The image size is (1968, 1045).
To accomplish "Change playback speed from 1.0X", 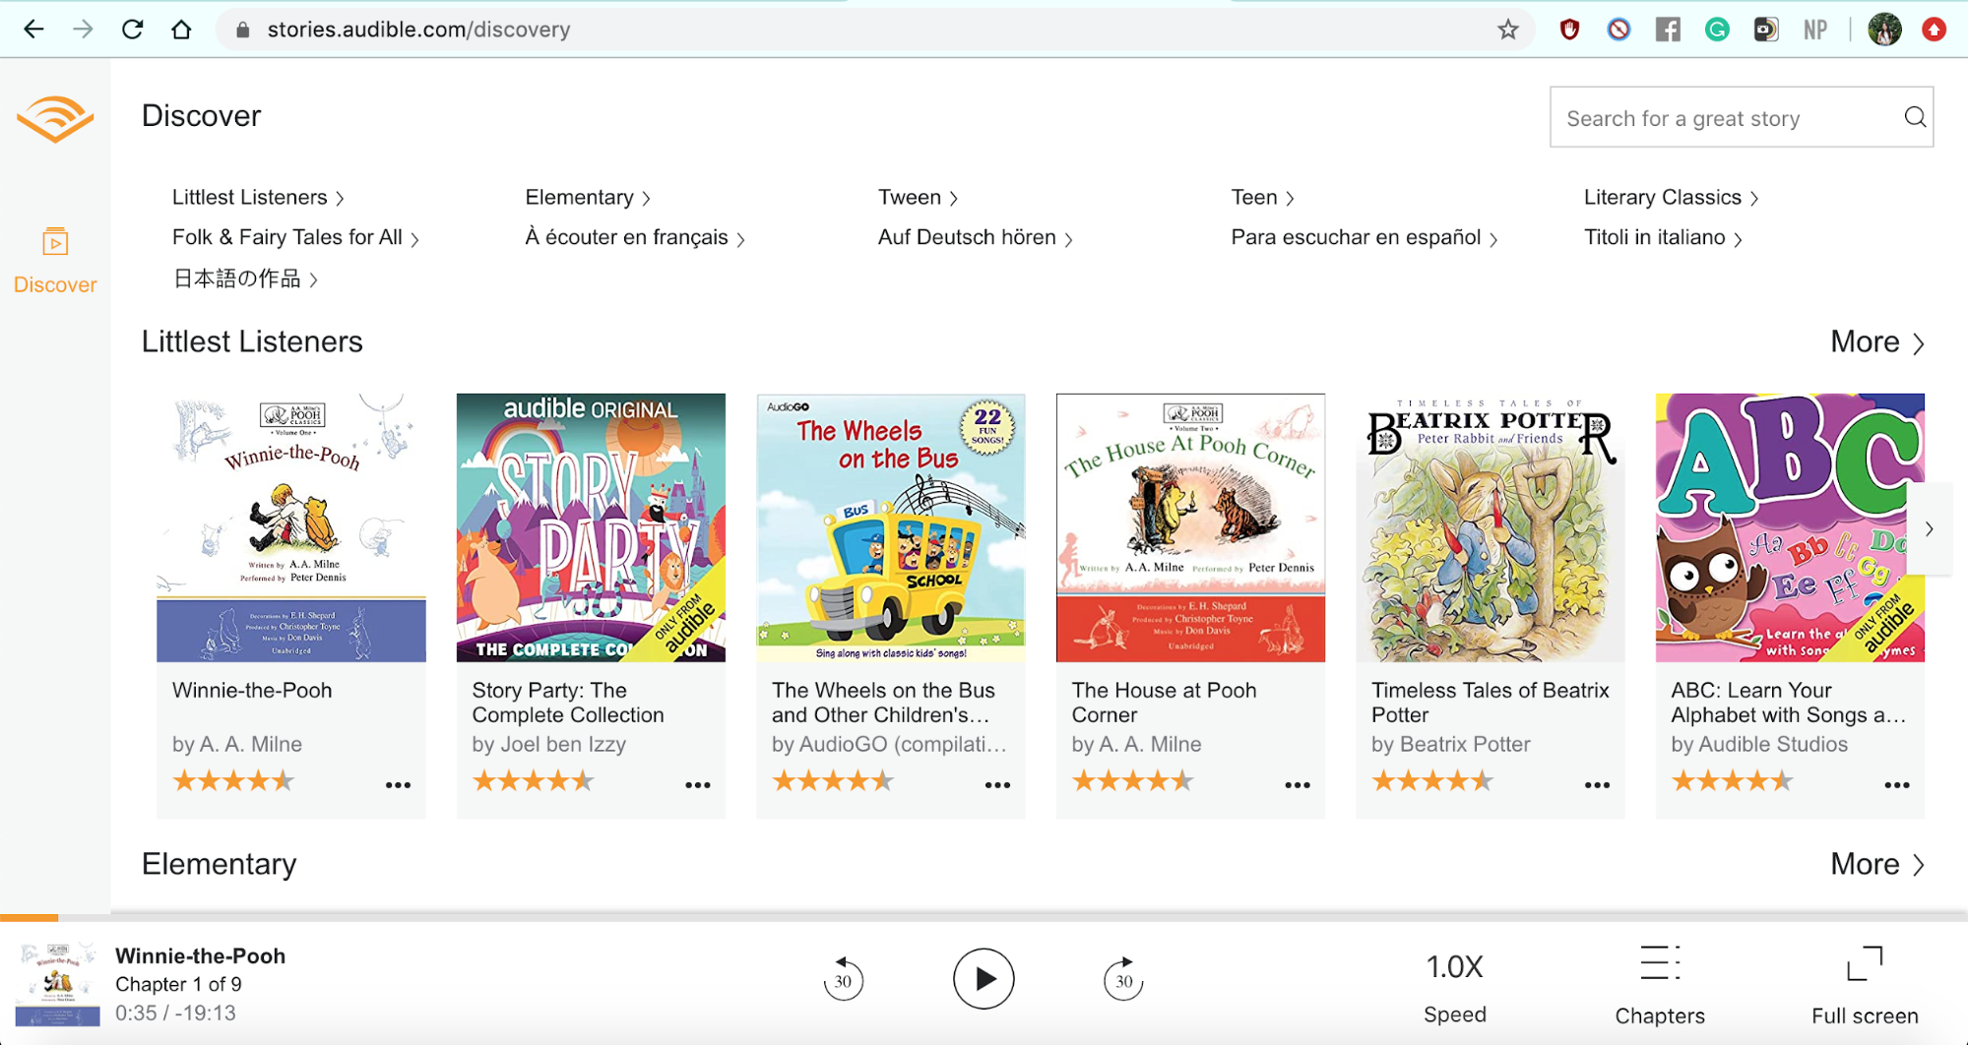I will (1454, 968).
